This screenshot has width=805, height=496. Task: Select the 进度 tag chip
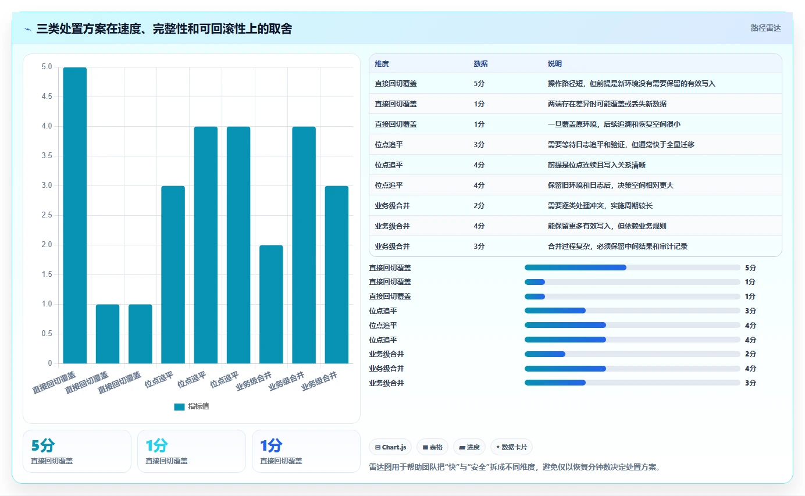click(x=469, y=447)
